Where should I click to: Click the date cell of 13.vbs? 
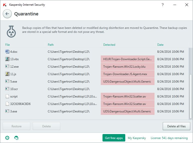coord(170,59)
